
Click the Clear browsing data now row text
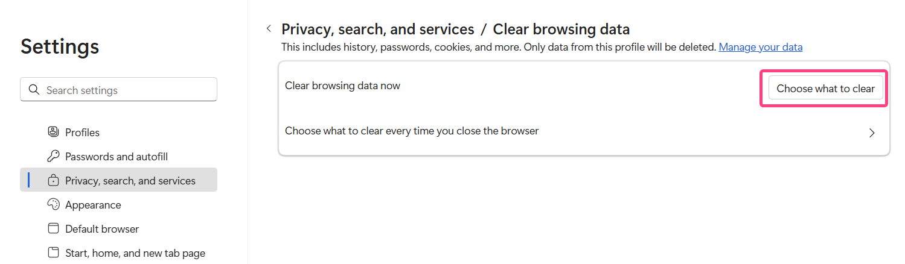[x=342, y=86]
